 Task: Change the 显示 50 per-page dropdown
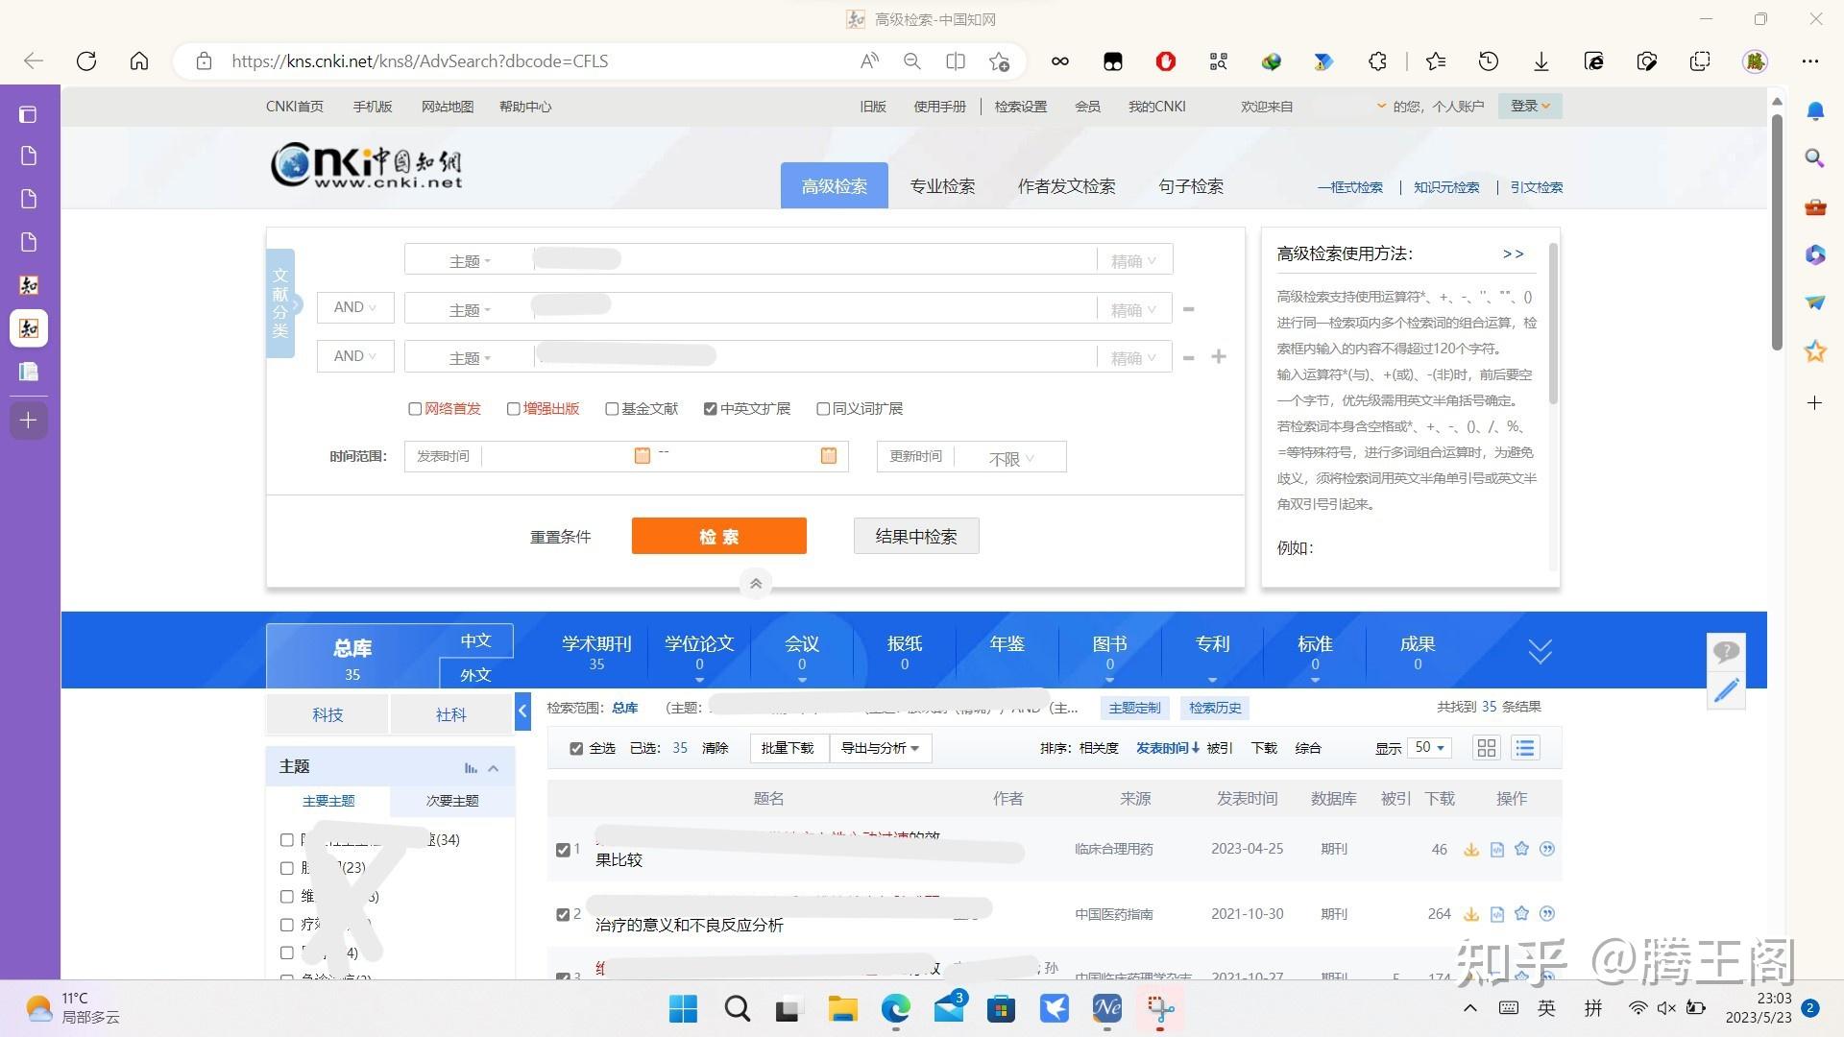coord(1429,747)
